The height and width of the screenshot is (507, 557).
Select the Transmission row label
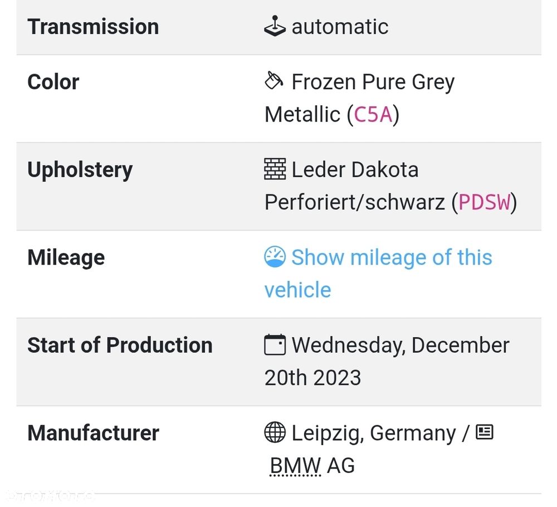[x=93, y=27]
